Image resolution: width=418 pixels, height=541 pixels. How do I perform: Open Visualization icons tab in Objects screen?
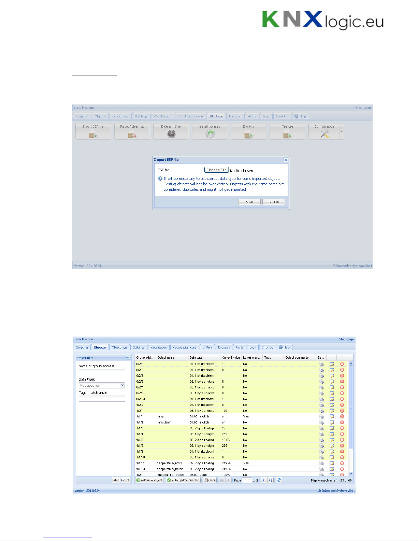185,347
